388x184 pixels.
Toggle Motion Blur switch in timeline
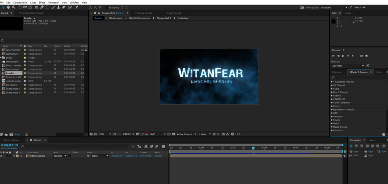(157, 147)
